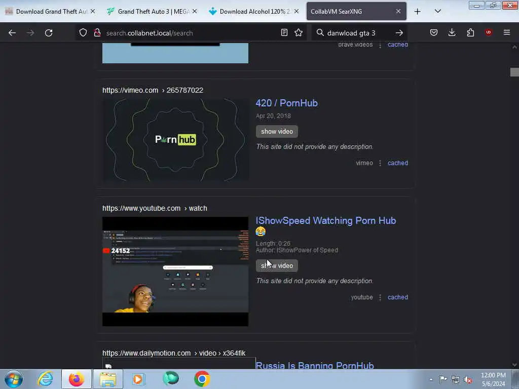The image size is (519, 389).
Task: Open the vimeo result thumbnail
Action: (x=175, y=140)
